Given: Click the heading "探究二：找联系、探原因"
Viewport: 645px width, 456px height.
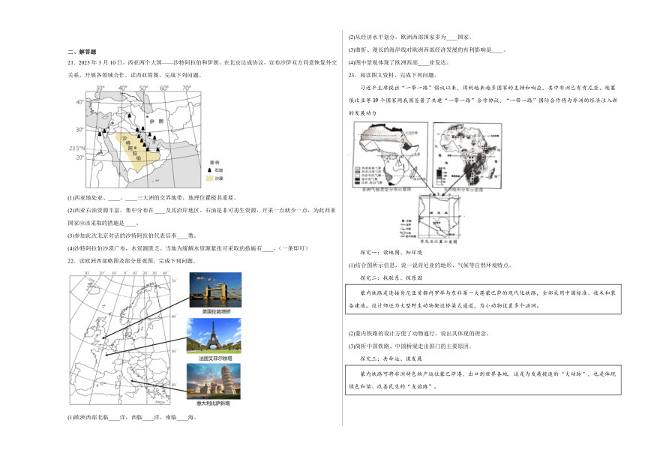Looking at the screenshot, I should coord(391,278).
